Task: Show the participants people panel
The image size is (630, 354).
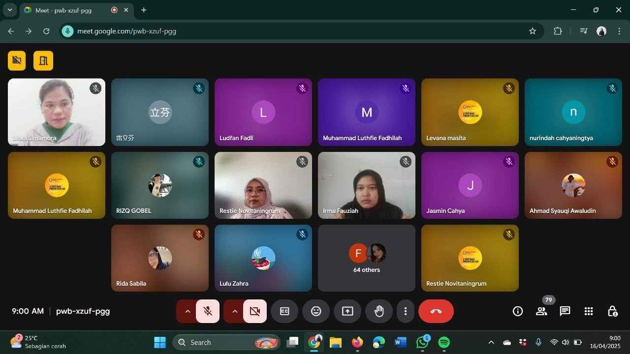Action: [x=541, y=311]
